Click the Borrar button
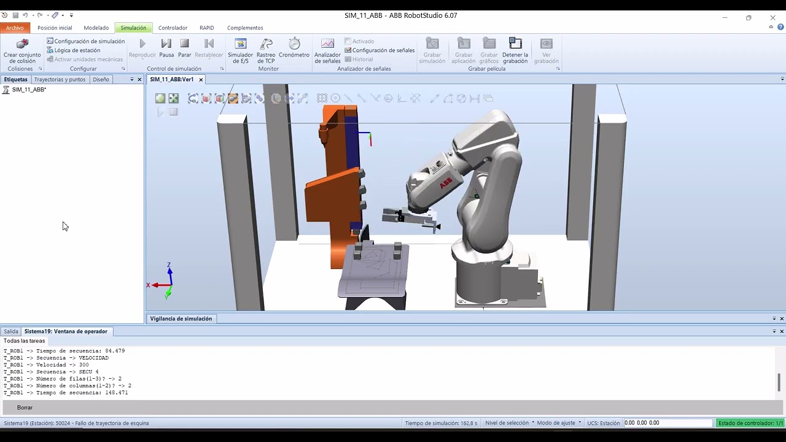Screen dimensions: 786x442 [x=25, y=408]
